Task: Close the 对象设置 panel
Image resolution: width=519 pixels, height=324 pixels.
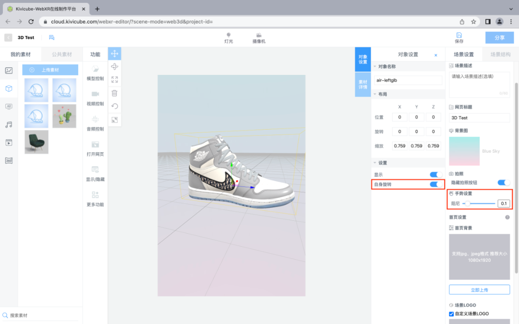Action: click(x=435, y=55)
